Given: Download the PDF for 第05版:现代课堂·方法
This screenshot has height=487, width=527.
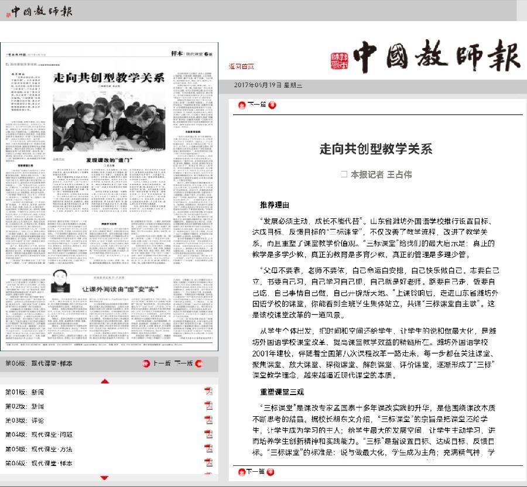Looking at the screenshot, I should (x=208, y=448).
